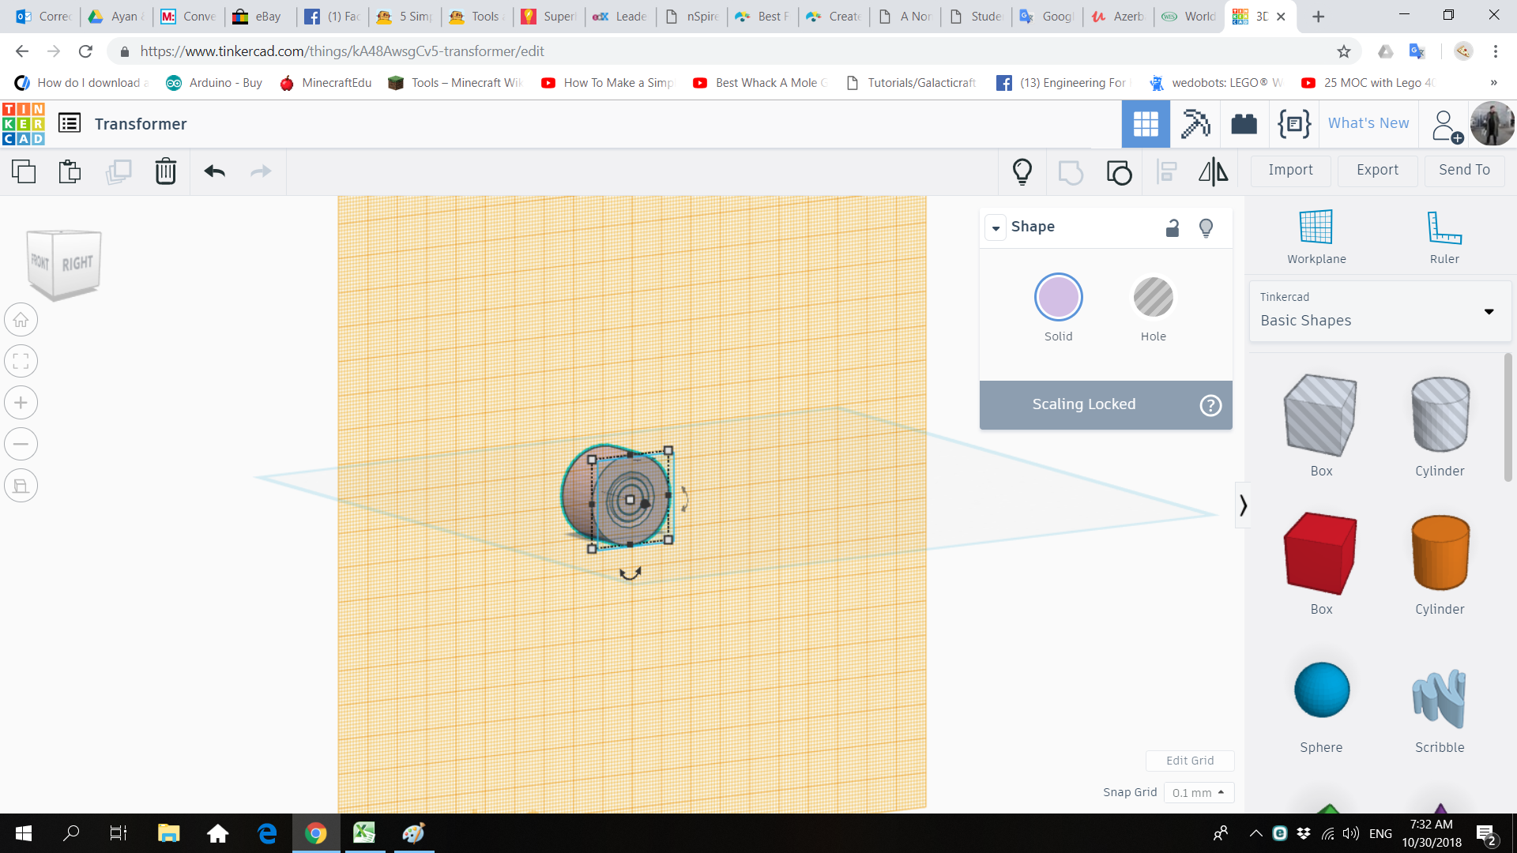
Task: Click the Solid color swatch
Action: [1058, 298]
